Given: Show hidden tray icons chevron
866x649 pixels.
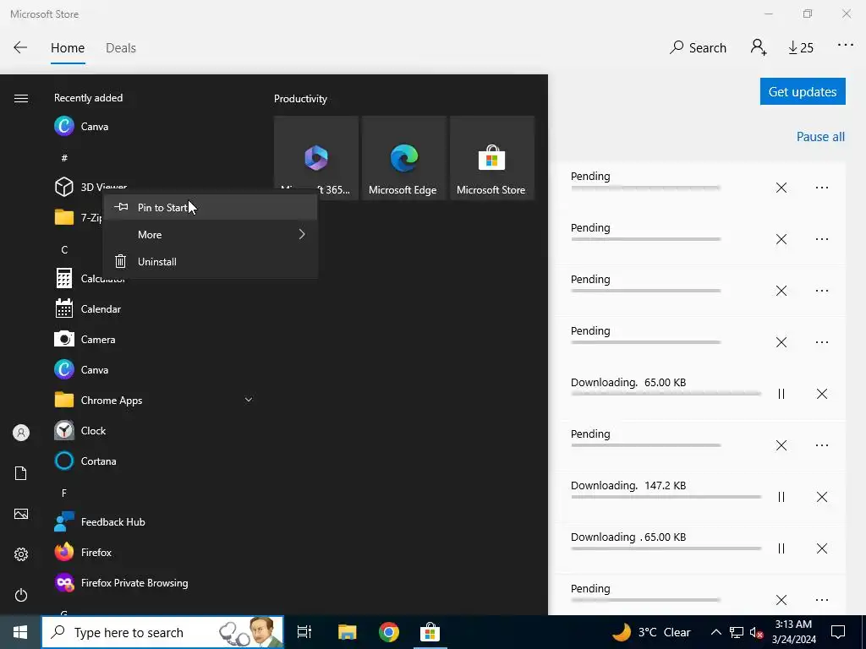Looking at the screenshot, I should pyautogui.click(x=715, y=632).
